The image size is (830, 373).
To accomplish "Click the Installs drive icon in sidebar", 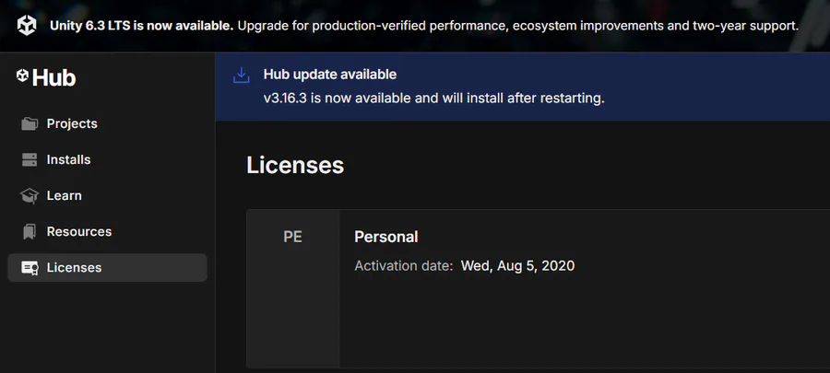I will [30, 159].
